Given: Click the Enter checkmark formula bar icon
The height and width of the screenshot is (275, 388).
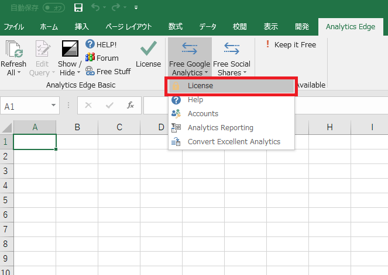Looking at the screenshot, I should click(109, 106).
